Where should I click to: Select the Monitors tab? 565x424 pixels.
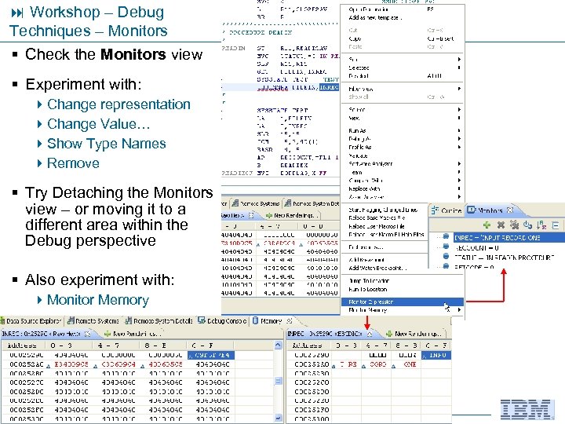click(x=490, y=210)
